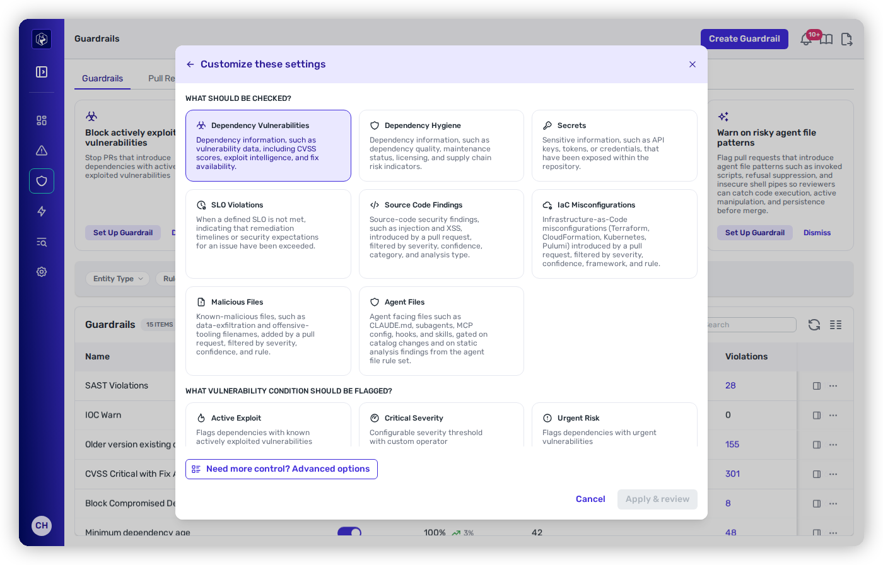Open the alerts triangle icon in sidebar
Viewport: 883px width, 565px height.
[42, 151]
